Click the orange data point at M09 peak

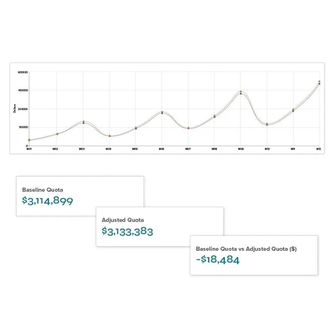click(241, 91)
